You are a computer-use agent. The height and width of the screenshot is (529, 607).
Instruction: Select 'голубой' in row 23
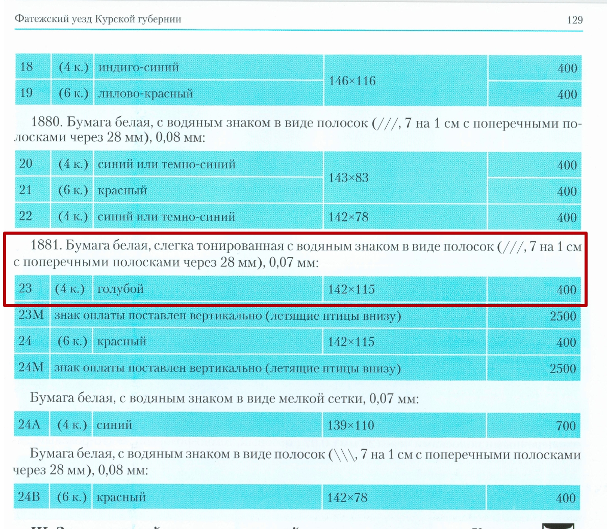[x=120, y=289]
